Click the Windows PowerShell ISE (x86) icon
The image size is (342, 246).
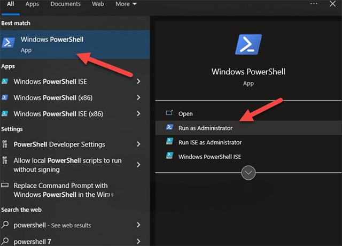(5, 113)
